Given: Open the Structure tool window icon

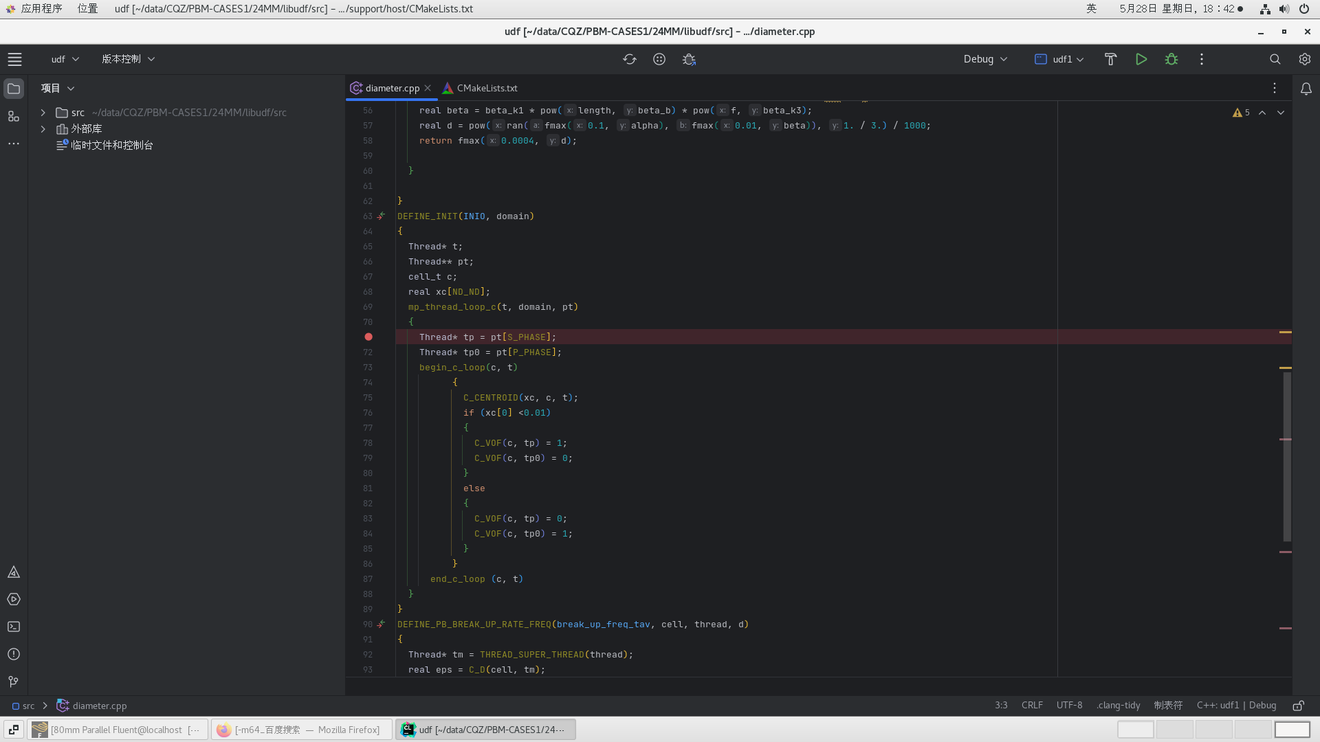Looking at the screenshot, I should (14, 116).
